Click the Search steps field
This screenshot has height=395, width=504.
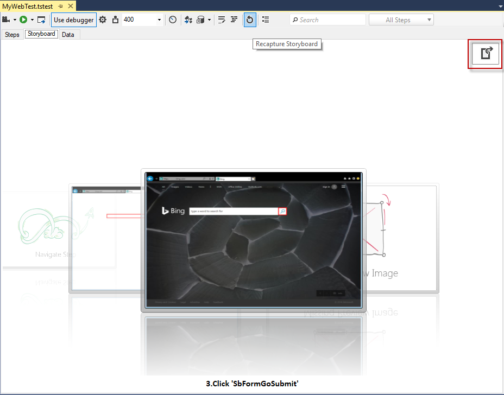[327, 20]
